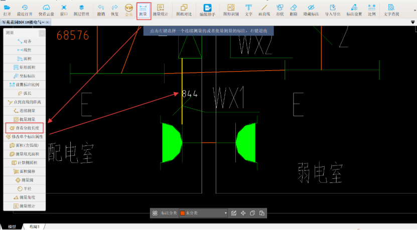Click the 删除 eraser icon

pyautogui.click(x=294, y=10)
